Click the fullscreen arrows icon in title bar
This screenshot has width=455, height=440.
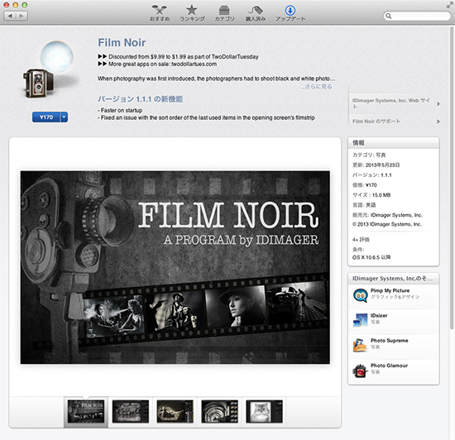click(x=449, y=5)
